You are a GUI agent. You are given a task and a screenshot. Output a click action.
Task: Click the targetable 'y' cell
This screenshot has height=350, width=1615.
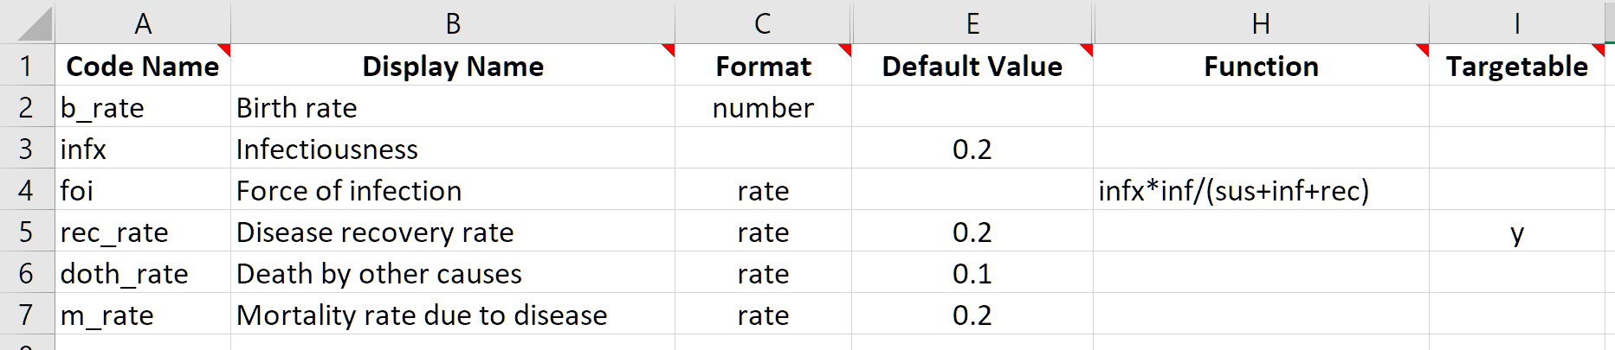tap(1517, 231)
